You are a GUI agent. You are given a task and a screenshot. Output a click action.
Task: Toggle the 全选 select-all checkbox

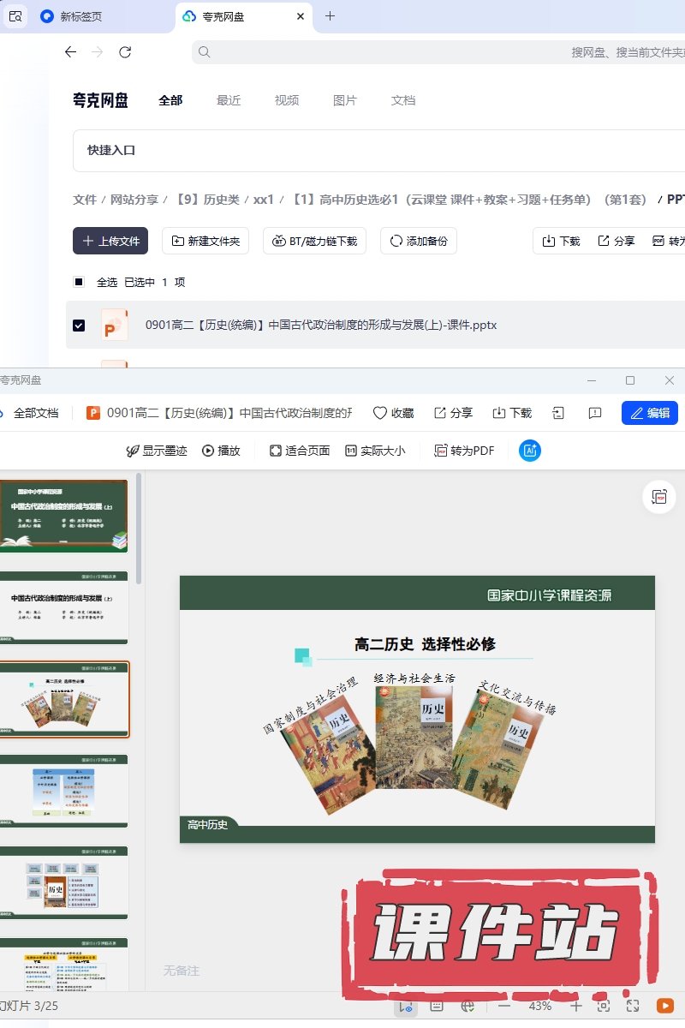pos(79,282)
